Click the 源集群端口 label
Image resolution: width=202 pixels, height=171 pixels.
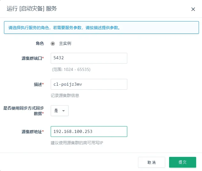click(x=33, y=58)
